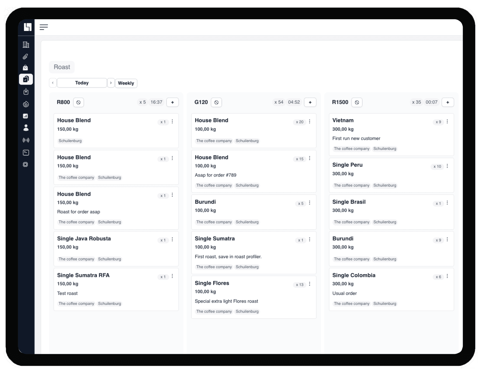This screenshot has height=372, width=482.
Task: Click the paperclip attachments sidebar icon
Action: (26, 57)
